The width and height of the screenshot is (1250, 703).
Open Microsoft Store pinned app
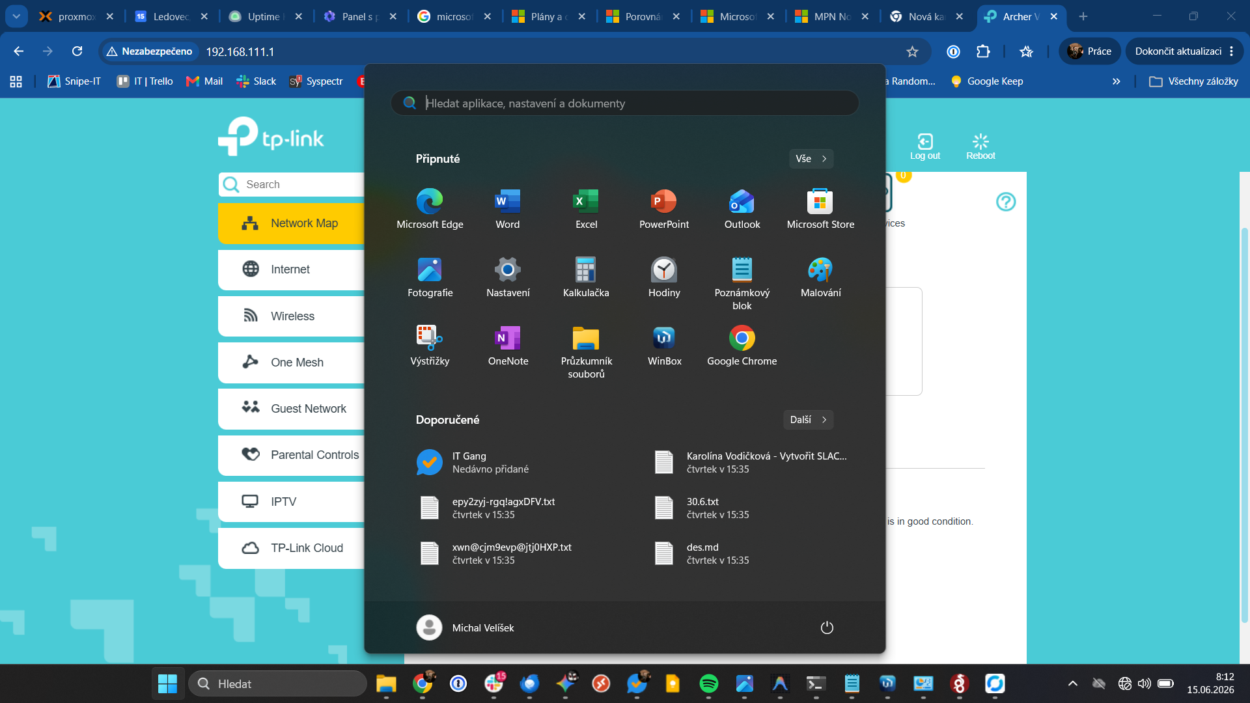(820, 209)
